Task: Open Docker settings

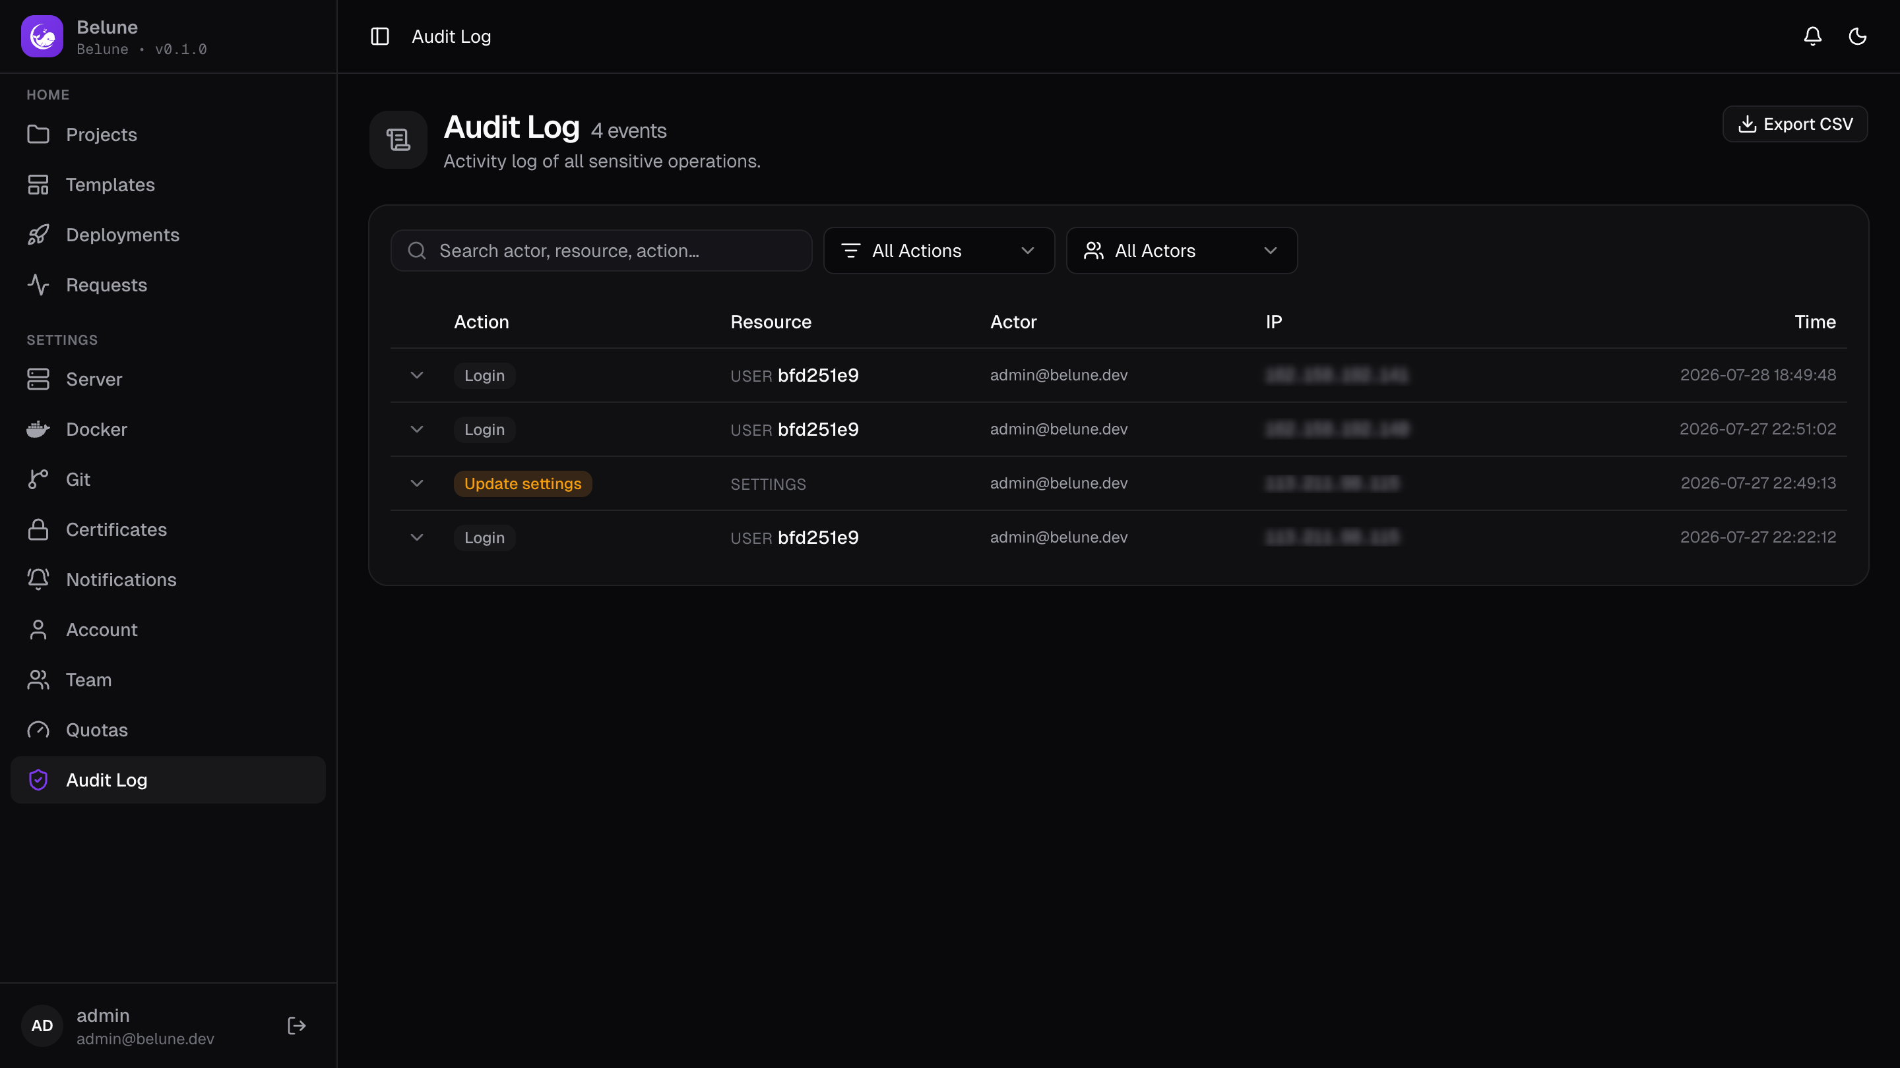Action: point(168,429)
